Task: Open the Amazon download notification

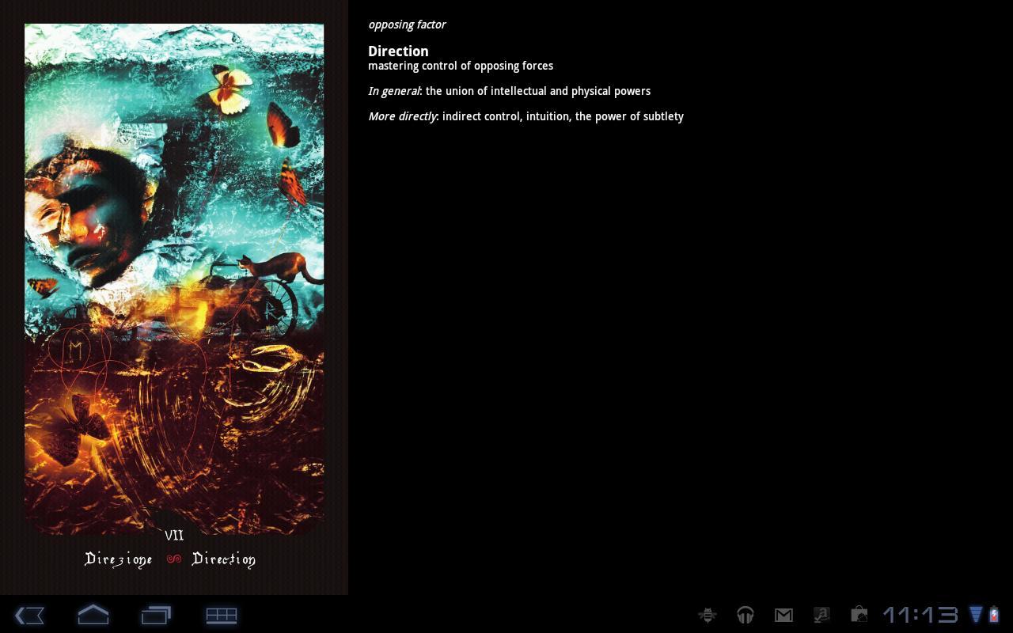Action: (821, 615)
